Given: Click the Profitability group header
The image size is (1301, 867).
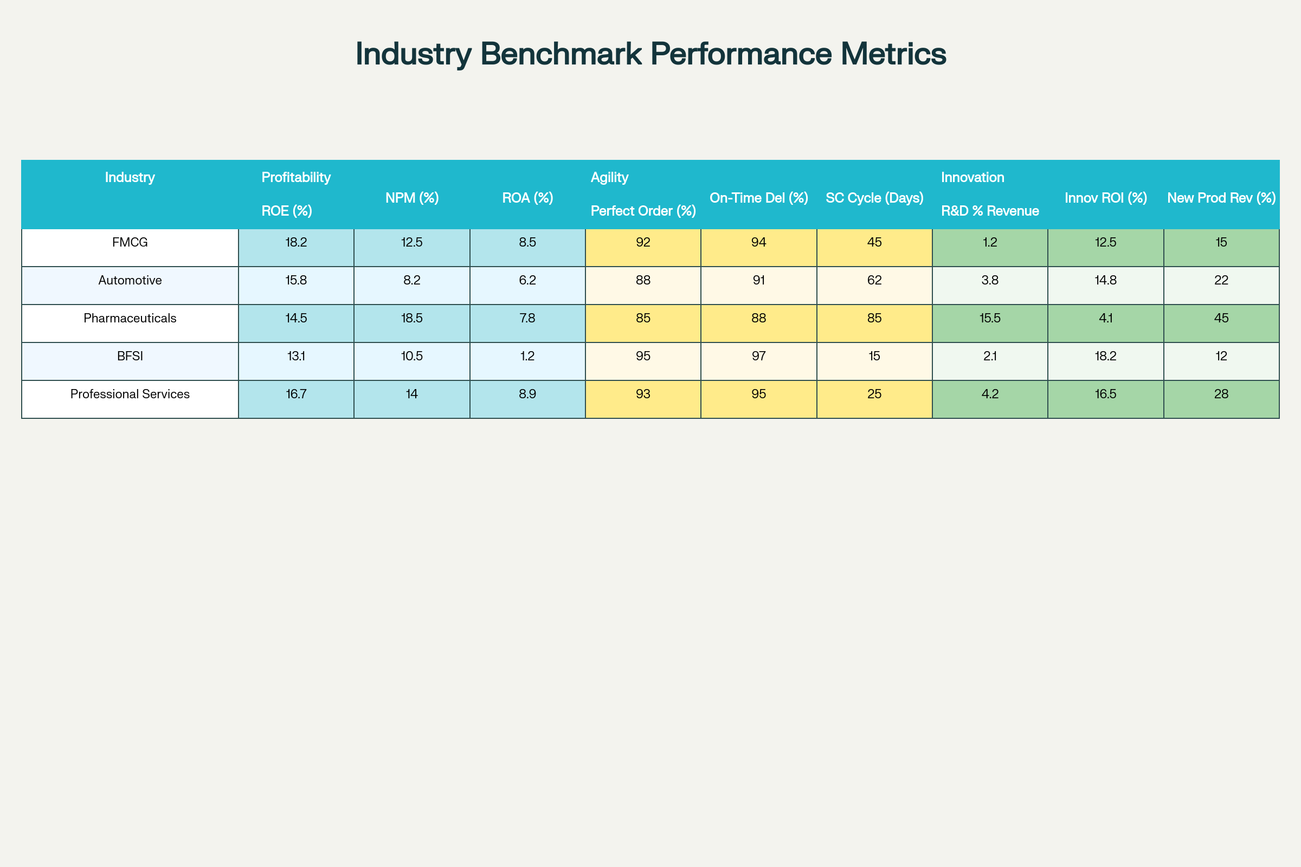Looking at the screenshot, I should (x=296, y=178).
